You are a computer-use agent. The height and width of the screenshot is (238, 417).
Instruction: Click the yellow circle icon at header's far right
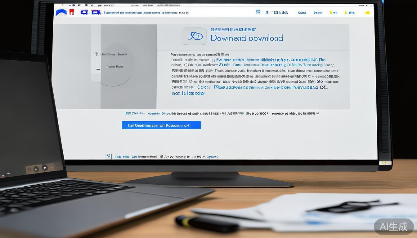(x=368, y=13)
